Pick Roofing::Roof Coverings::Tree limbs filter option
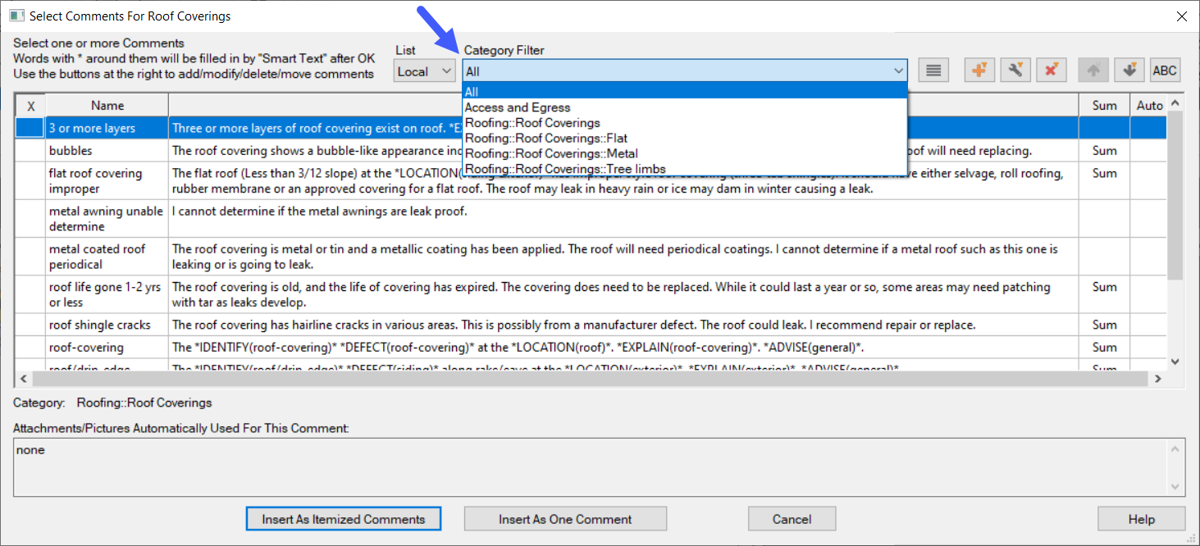The height and width of the screenshot is (546, 1200). (x=564, y=169)
